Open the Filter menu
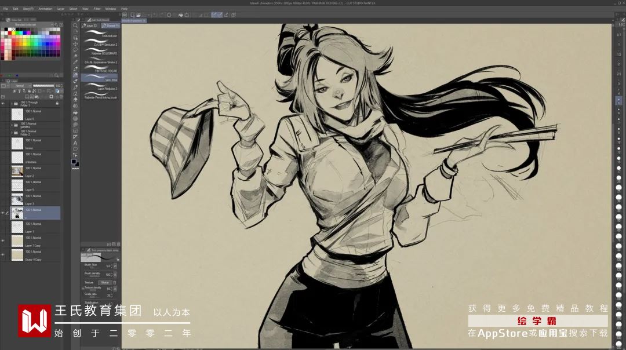Image resolution: width=626 pixels, height=350 pixels. (97, 8)
